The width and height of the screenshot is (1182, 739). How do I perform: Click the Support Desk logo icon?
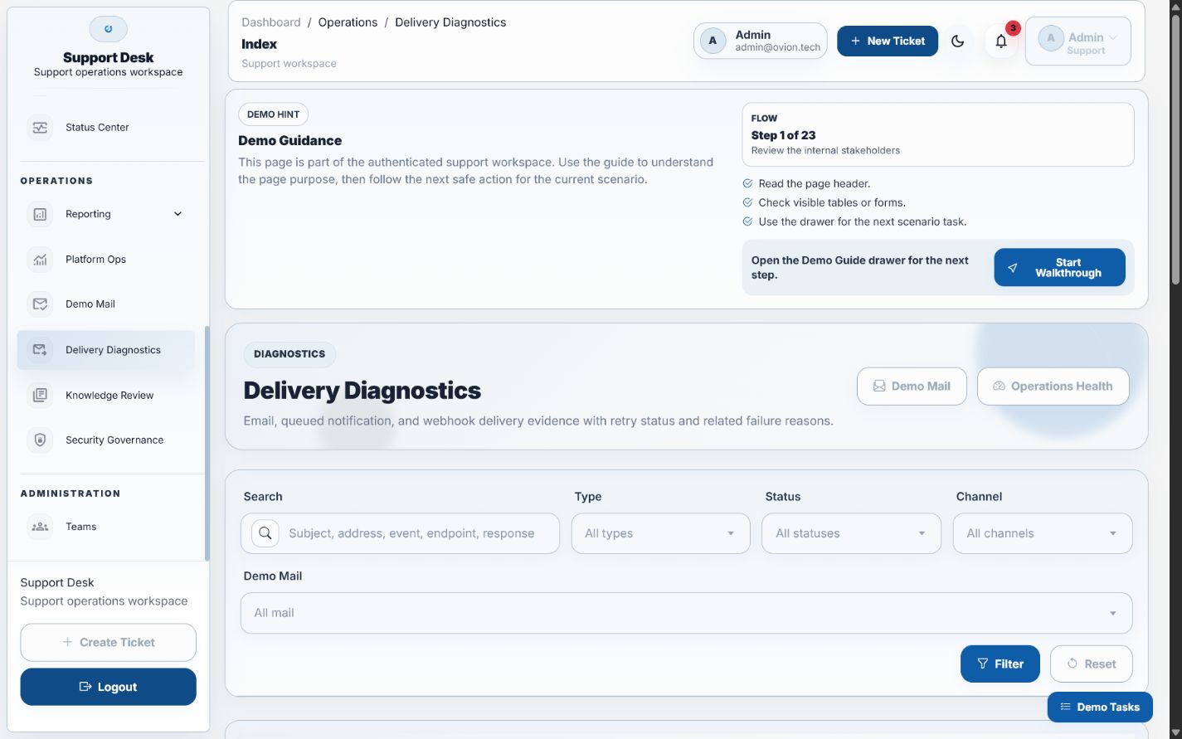click(x=108, y=29)
